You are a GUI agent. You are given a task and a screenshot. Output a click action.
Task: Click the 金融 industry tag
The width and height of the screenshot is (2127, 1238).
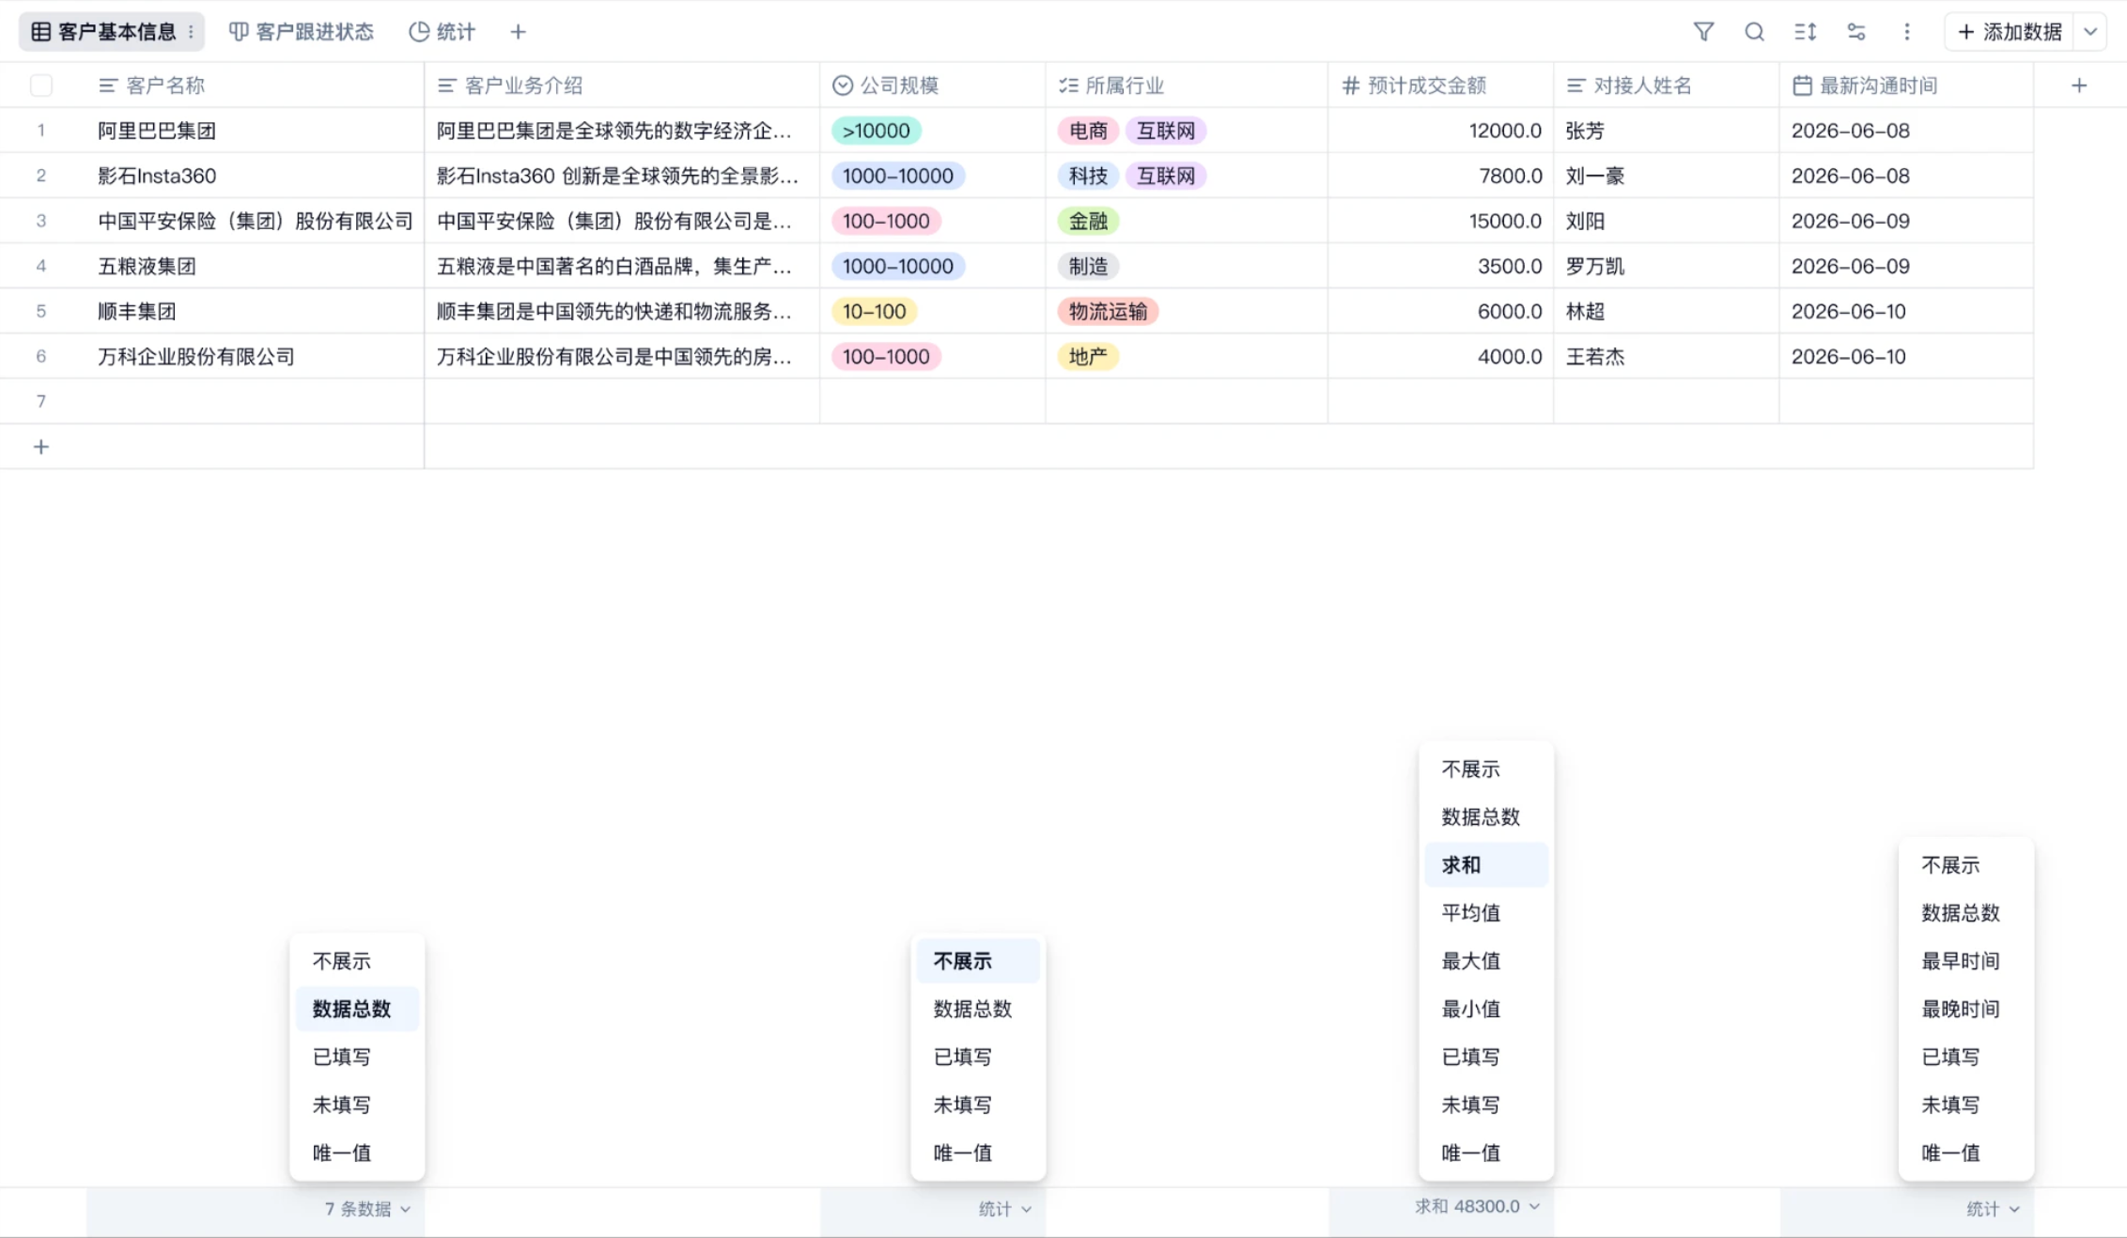point(1088,221)
